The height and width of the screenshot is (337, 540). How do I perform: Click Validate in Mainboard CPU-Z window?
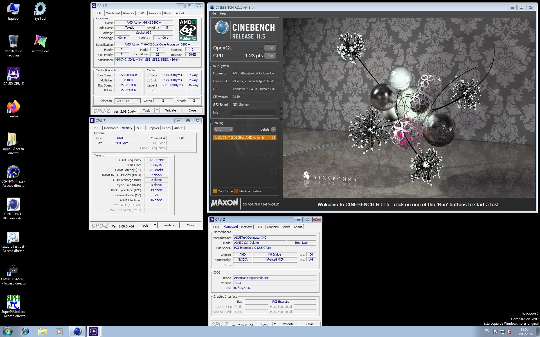[288, 324]
